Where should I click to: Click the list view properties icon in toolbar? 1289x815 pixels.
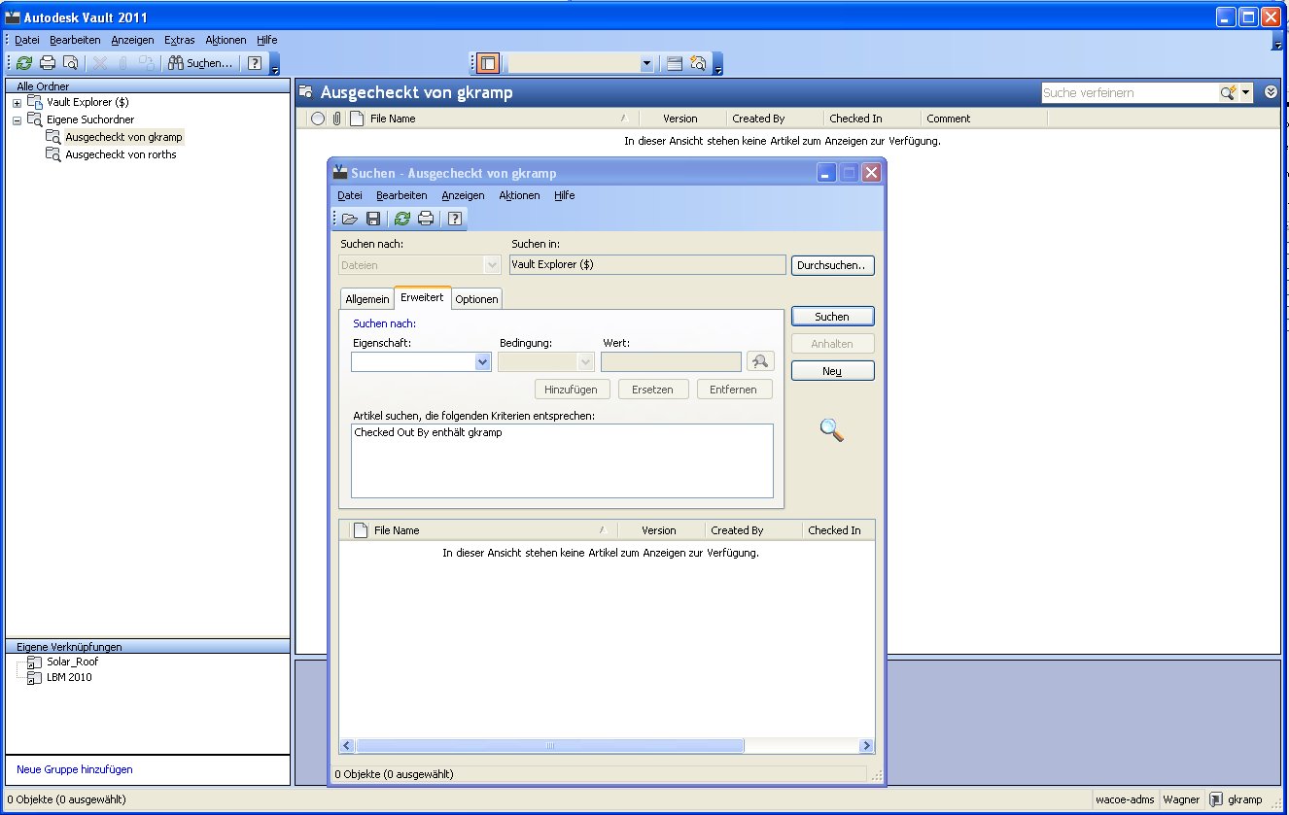tap(675, 63)
